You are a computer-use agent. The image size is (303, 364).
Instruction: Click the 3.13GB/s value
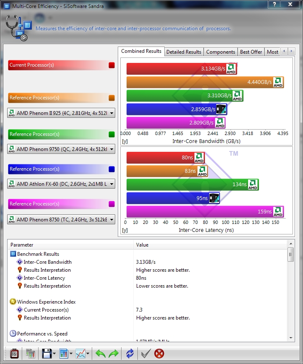pos(146,262)
